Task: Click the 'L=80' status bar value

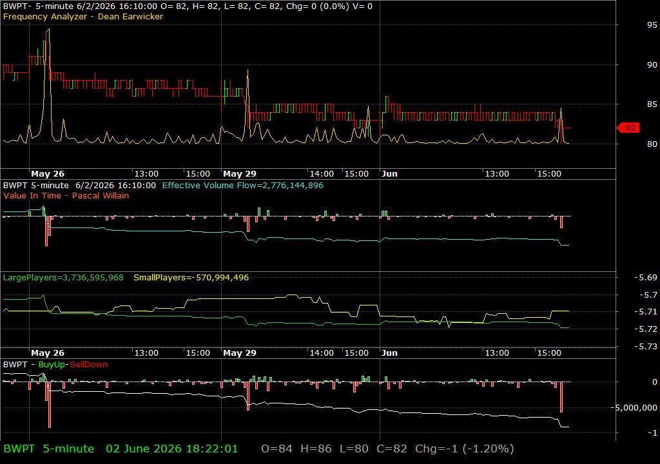Action: pos(354,449)
